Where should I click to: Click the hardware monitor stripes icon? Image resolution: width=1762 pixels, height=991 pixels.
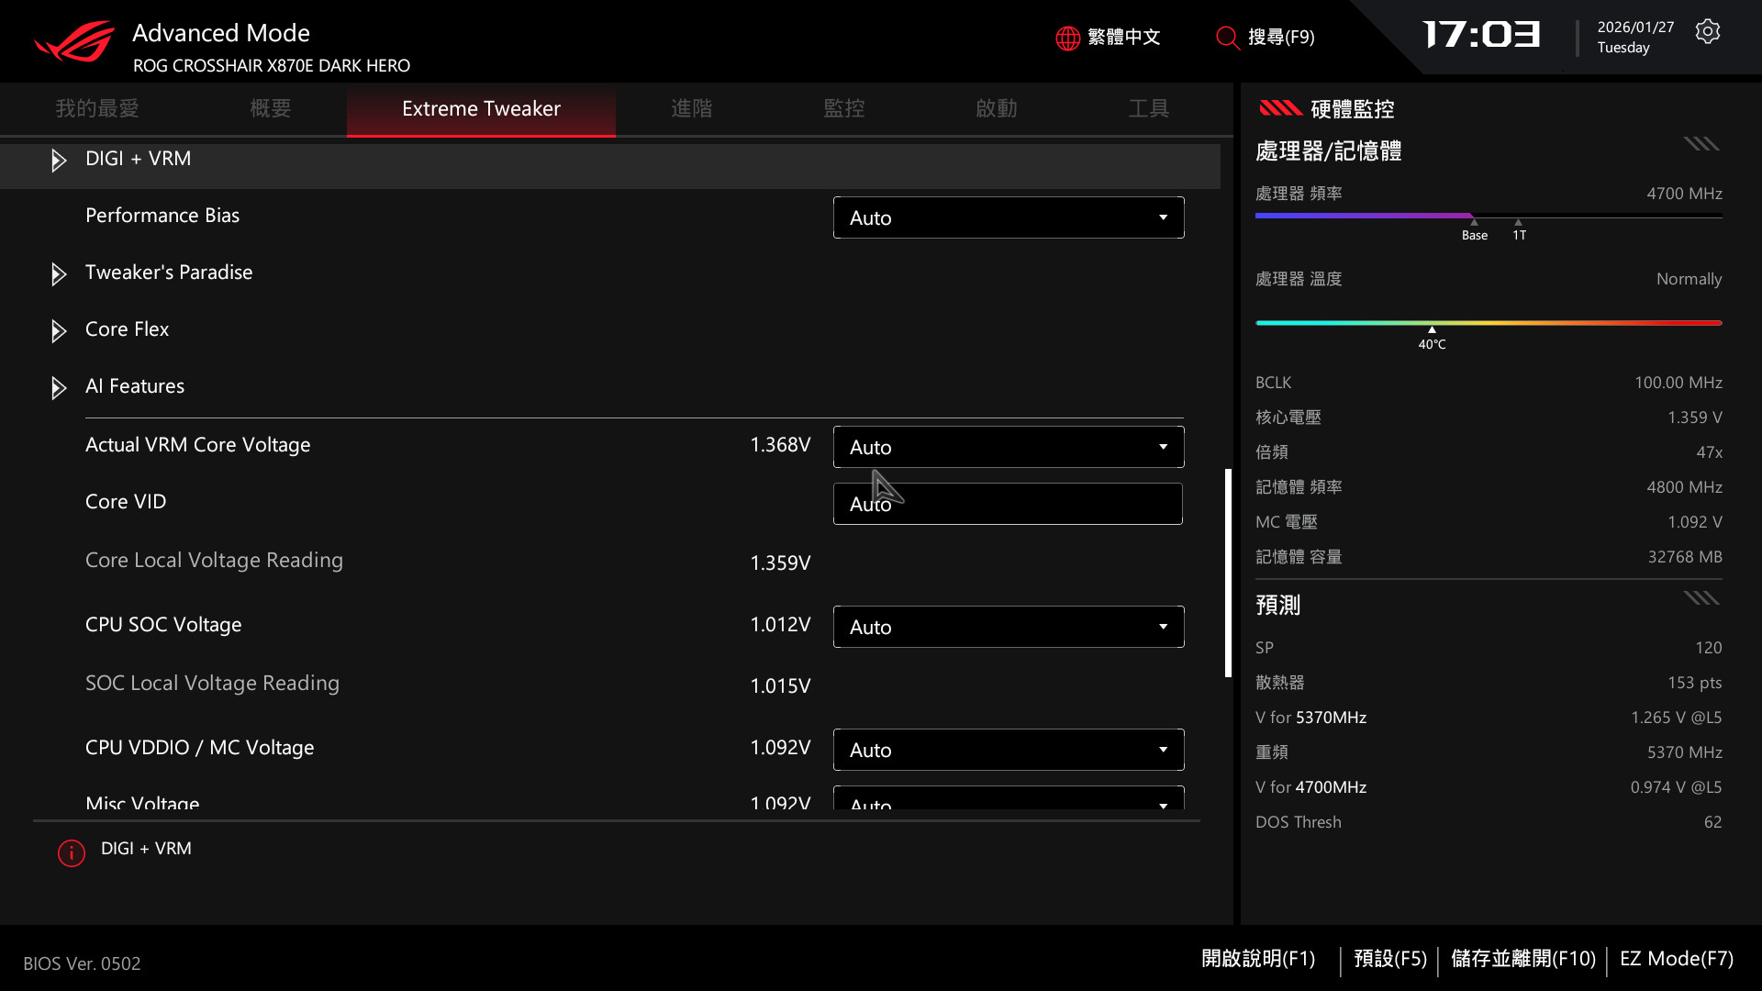click(x=1280, y=108)
